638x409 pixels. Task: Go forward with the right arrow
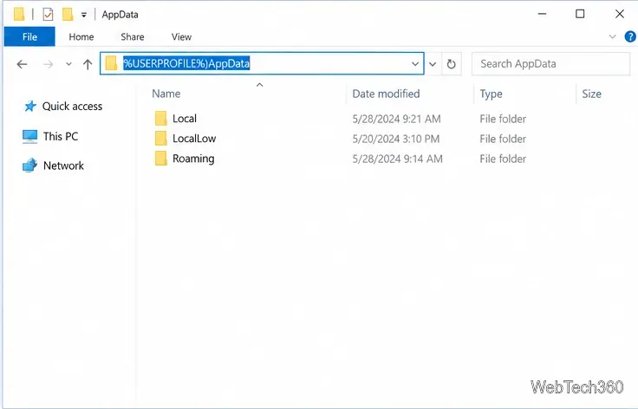(x=48, y=64)
